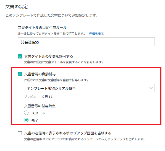Click the 文書の作成者が文書タイトルを変更することを許可します description
165x151 pixels.
[64, 62]
